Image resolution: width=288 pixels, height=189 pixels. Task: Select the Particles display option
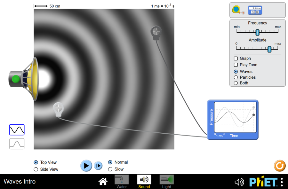point(236,77)
